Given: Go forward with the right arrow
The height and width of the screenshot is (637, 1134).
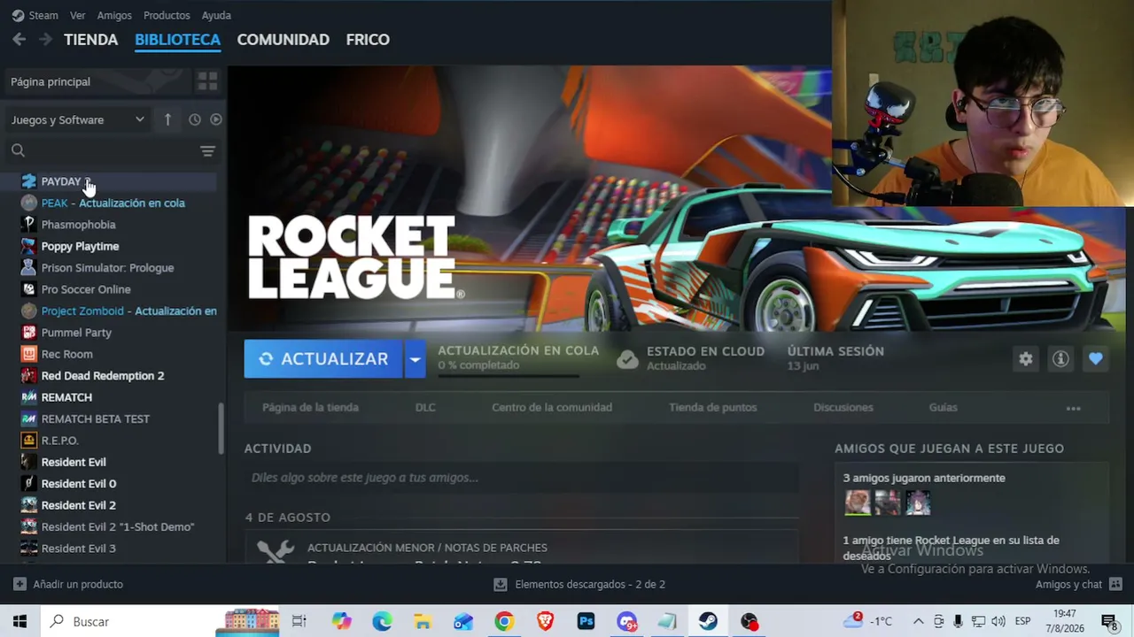Looking at the screenshot, I should [x=45, y=39].
